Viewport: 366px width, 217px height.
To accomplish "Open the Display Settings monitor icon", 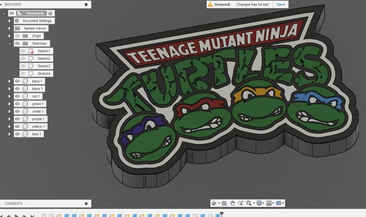I will point(259,203).
